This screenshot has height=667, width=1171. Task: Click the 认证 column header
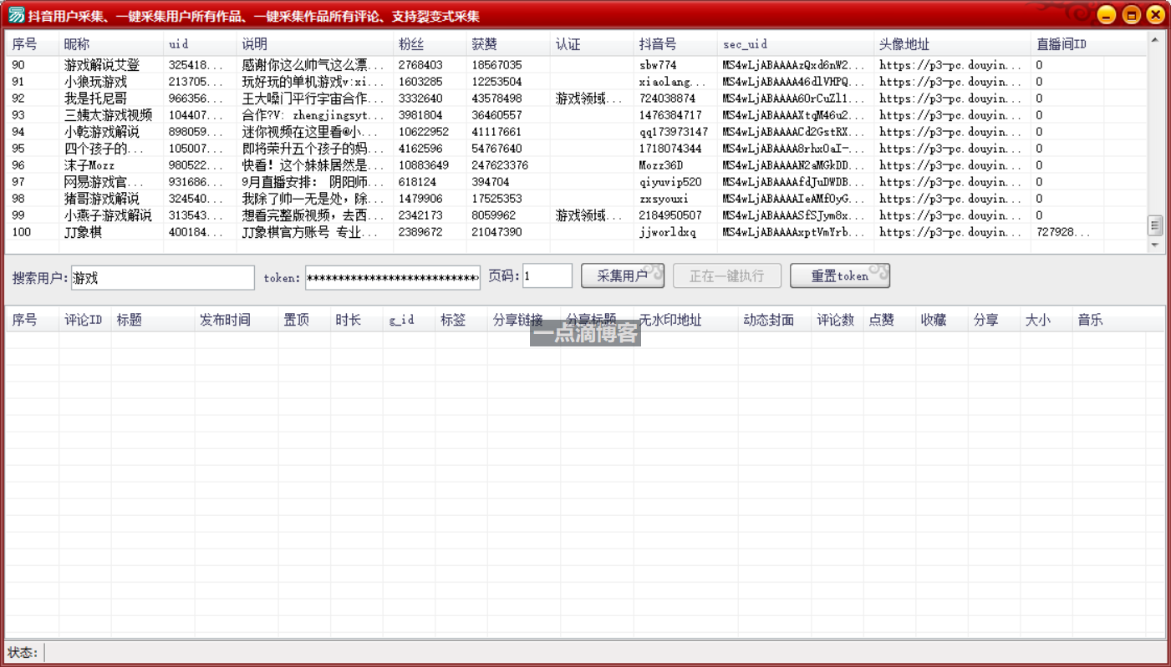(x=592, y=44)
